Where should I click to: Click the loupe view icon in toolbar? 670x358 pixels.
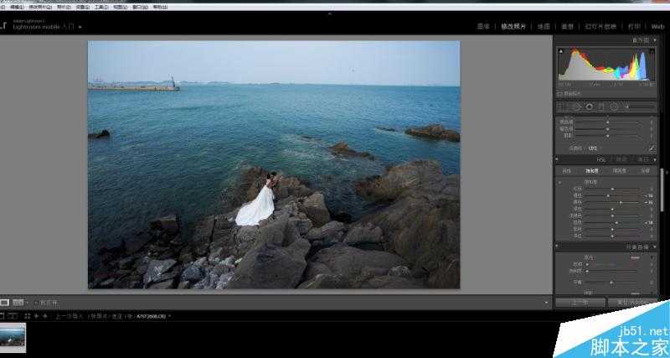coord(5,301)
